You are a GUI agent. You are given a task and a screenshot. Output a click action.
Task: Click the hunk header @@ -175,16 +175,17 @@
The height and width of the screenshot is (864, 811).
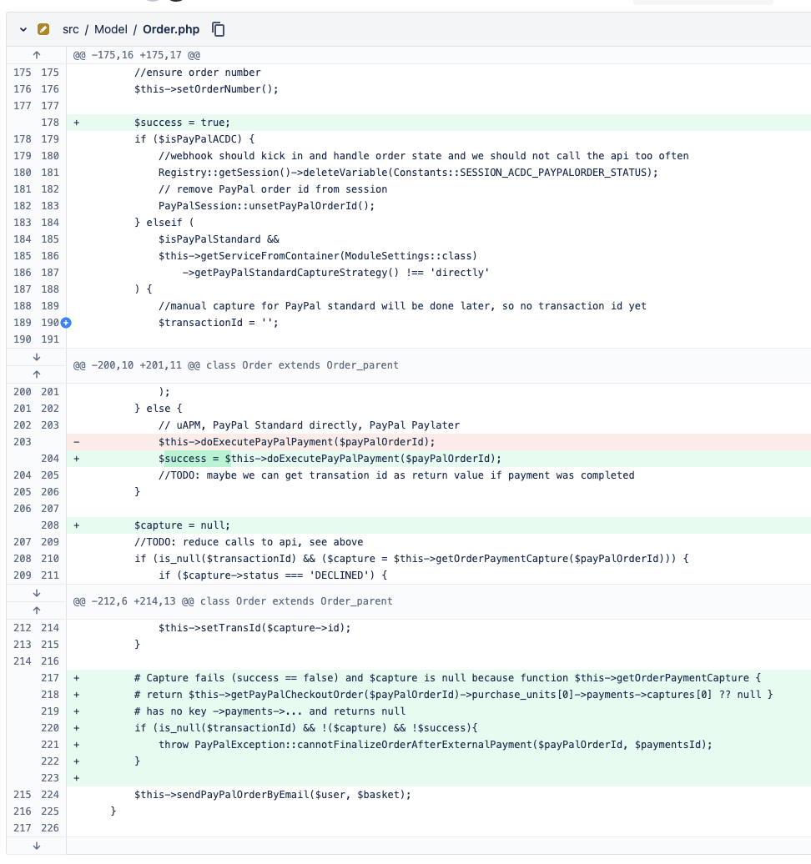pyautogui.click(x=136, y=55)
